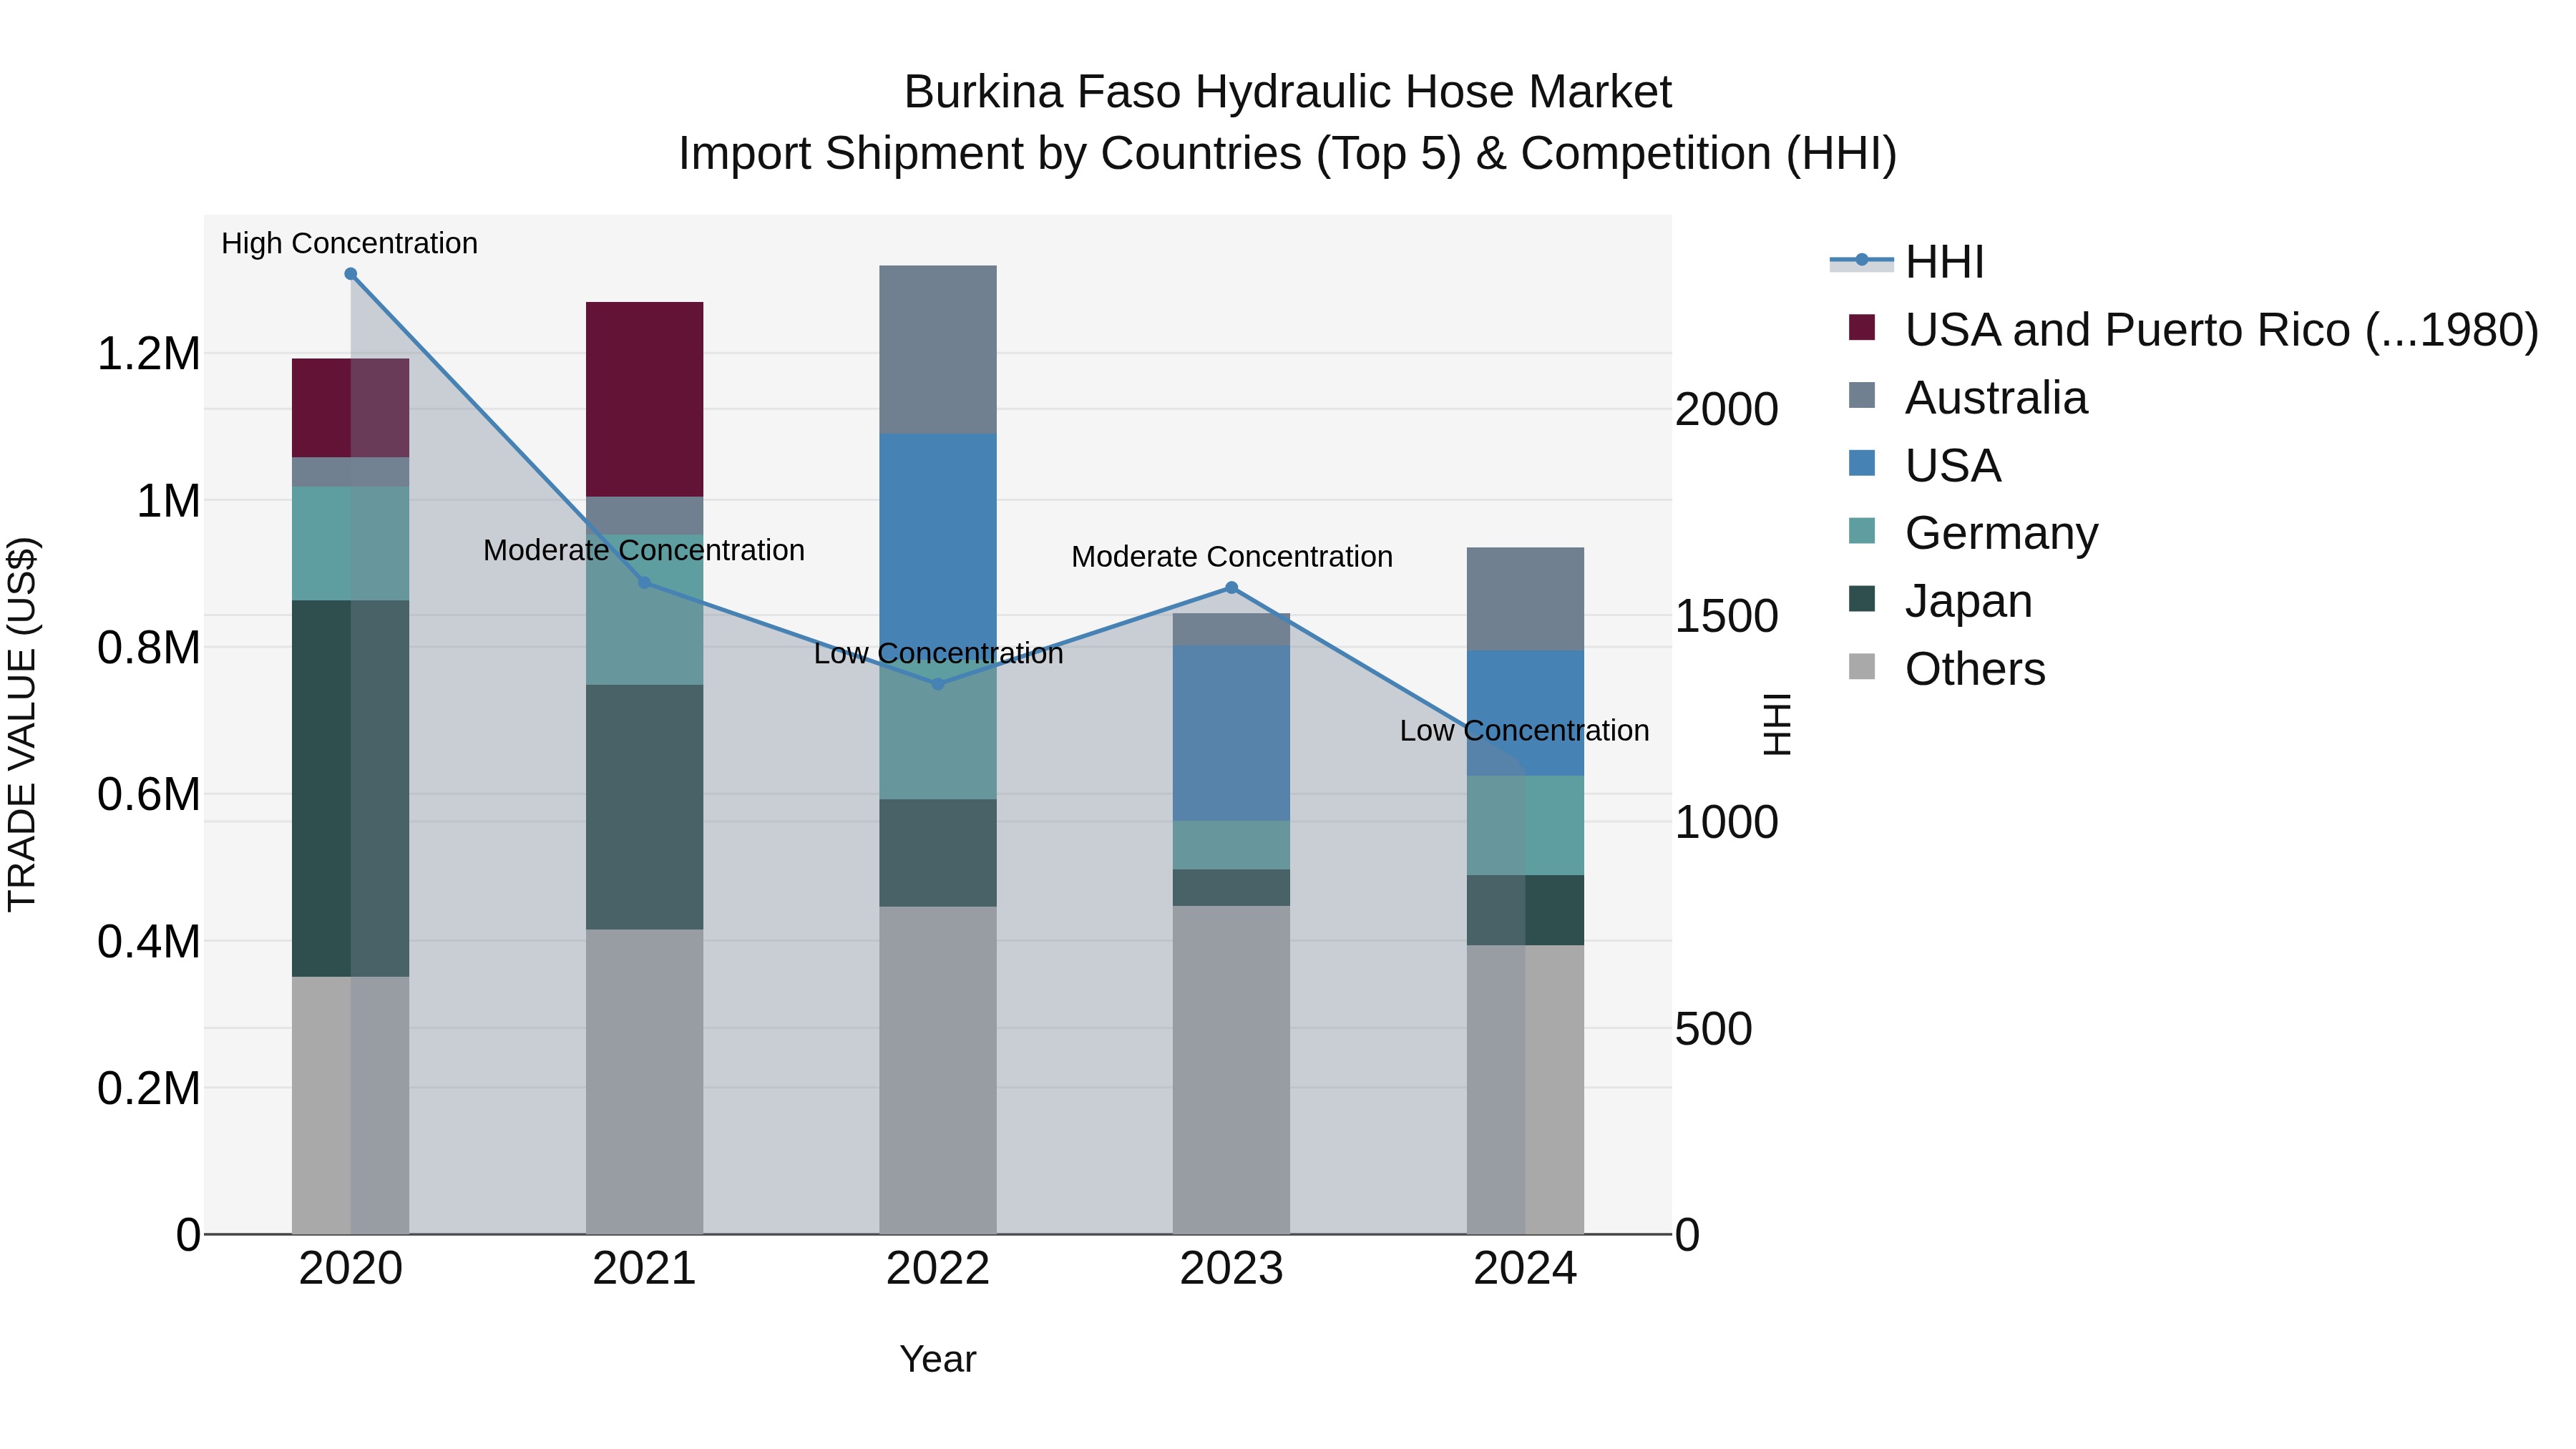Click the 2021 x-axis label
The image size is (2576, 1449).
click(x=644, y=1269)
